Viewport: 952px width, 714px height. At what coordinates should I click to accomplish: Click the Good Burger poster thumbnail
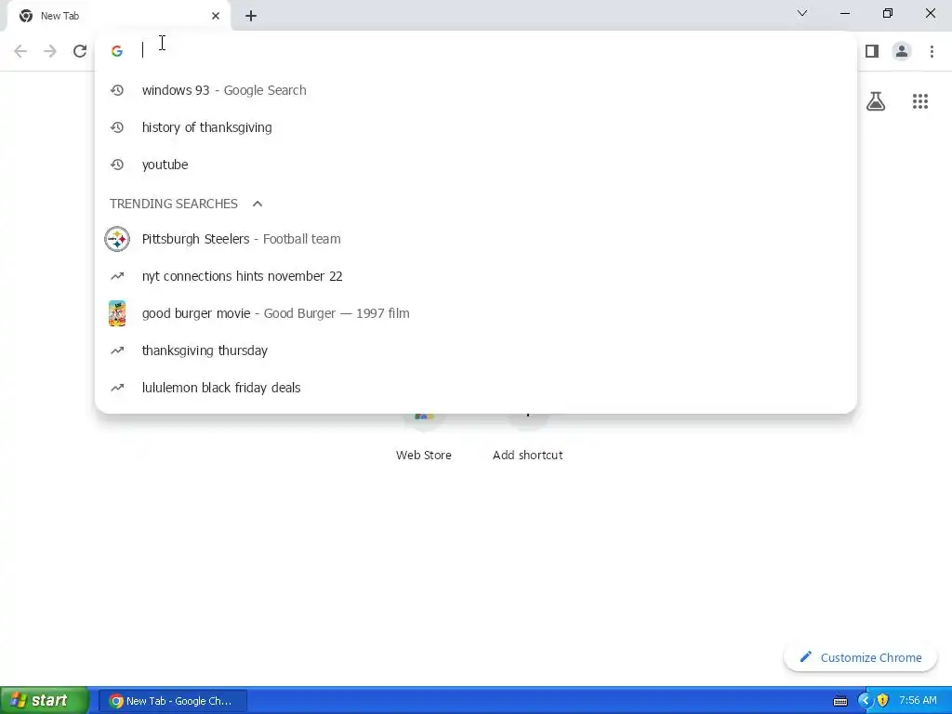(117, 313)
